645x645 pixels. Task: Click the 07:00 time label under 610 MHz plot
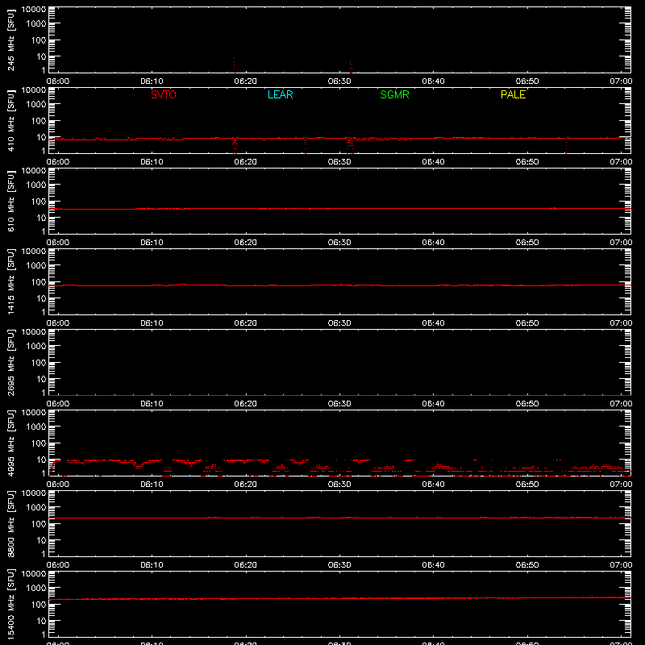621,243
